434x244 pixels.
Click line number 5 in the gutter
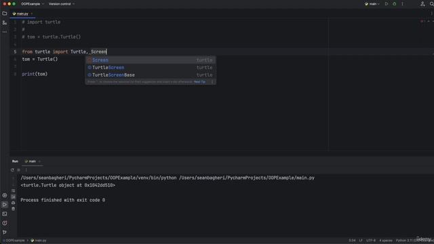[x=15, y=52]
